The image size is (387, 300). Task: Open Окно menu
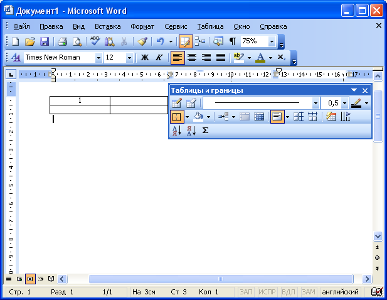coord(241,26)
